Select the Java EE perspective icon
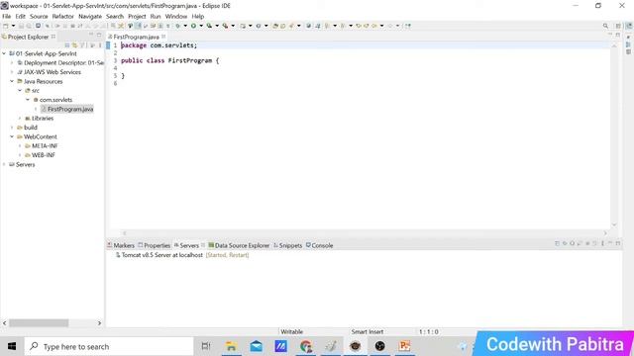This screenshot has height=356, width=634. pos(629,26)
